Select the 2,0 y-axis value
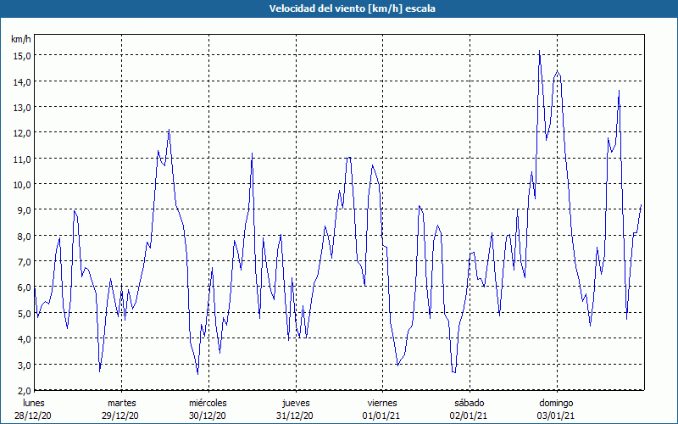678x424 pixels. point(24,390)
